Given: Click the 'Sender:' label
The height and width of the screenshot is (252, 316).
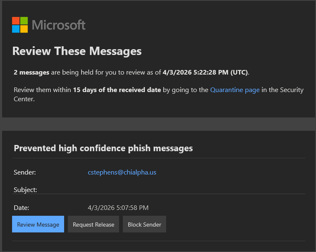Looking at the screenshot, I should tap(25, 172).
